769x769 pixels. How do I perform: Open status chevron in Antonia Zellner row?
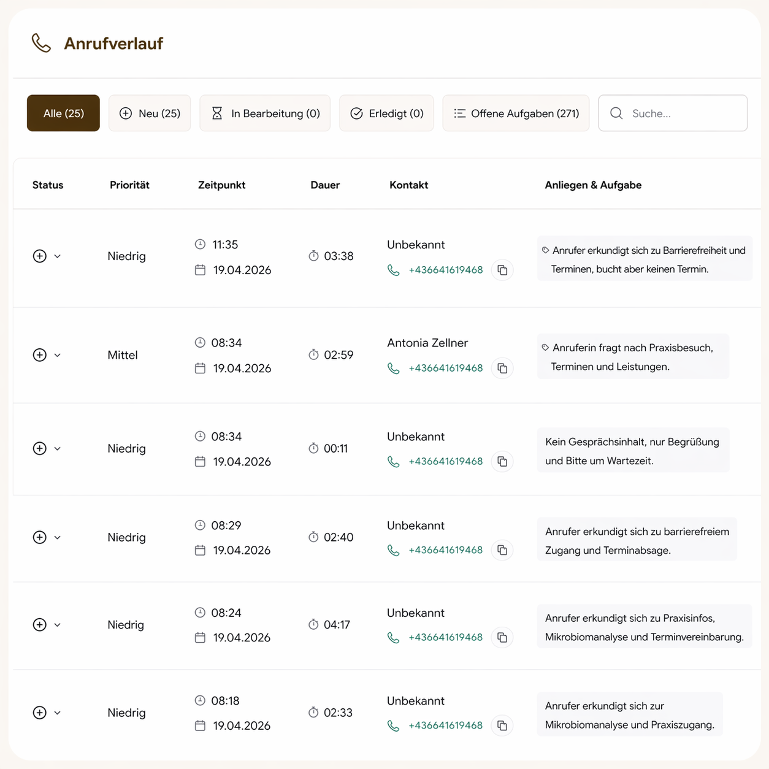click(x=58, y=355)
